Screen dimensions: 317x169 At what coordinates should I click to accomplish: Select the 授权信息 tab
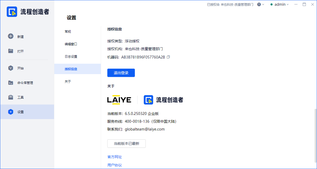[77, 69]
